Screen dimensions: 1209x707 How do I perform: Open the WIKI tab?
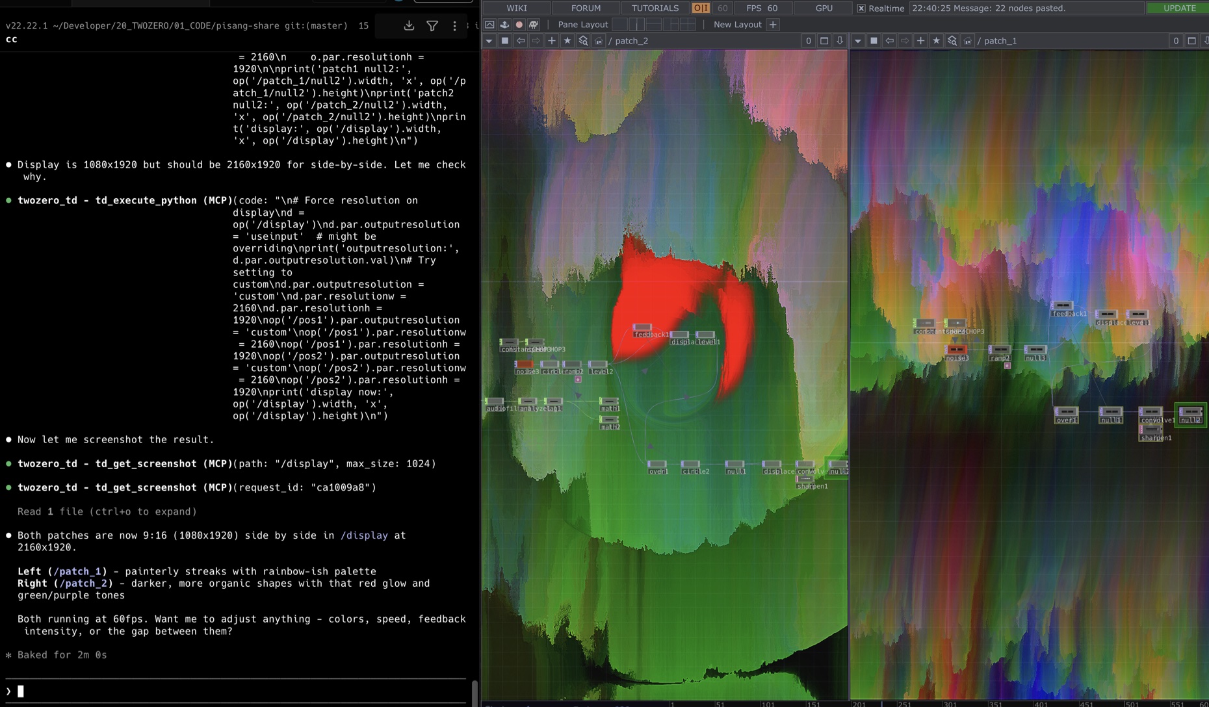pyautogui.click(x=517, y=8)
